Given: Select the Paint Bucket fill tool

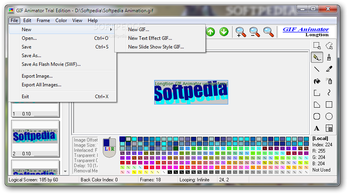Looking at the screenshot, I should point(317,81).
